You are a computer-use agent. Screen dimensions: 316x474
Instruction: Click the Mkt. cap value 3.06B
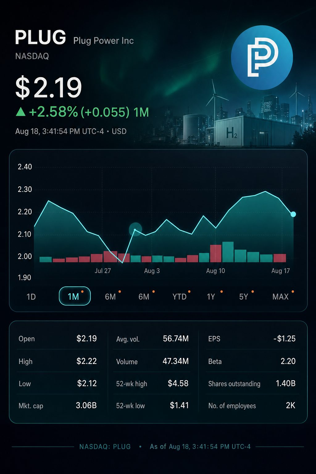click(x=86, y=405)
